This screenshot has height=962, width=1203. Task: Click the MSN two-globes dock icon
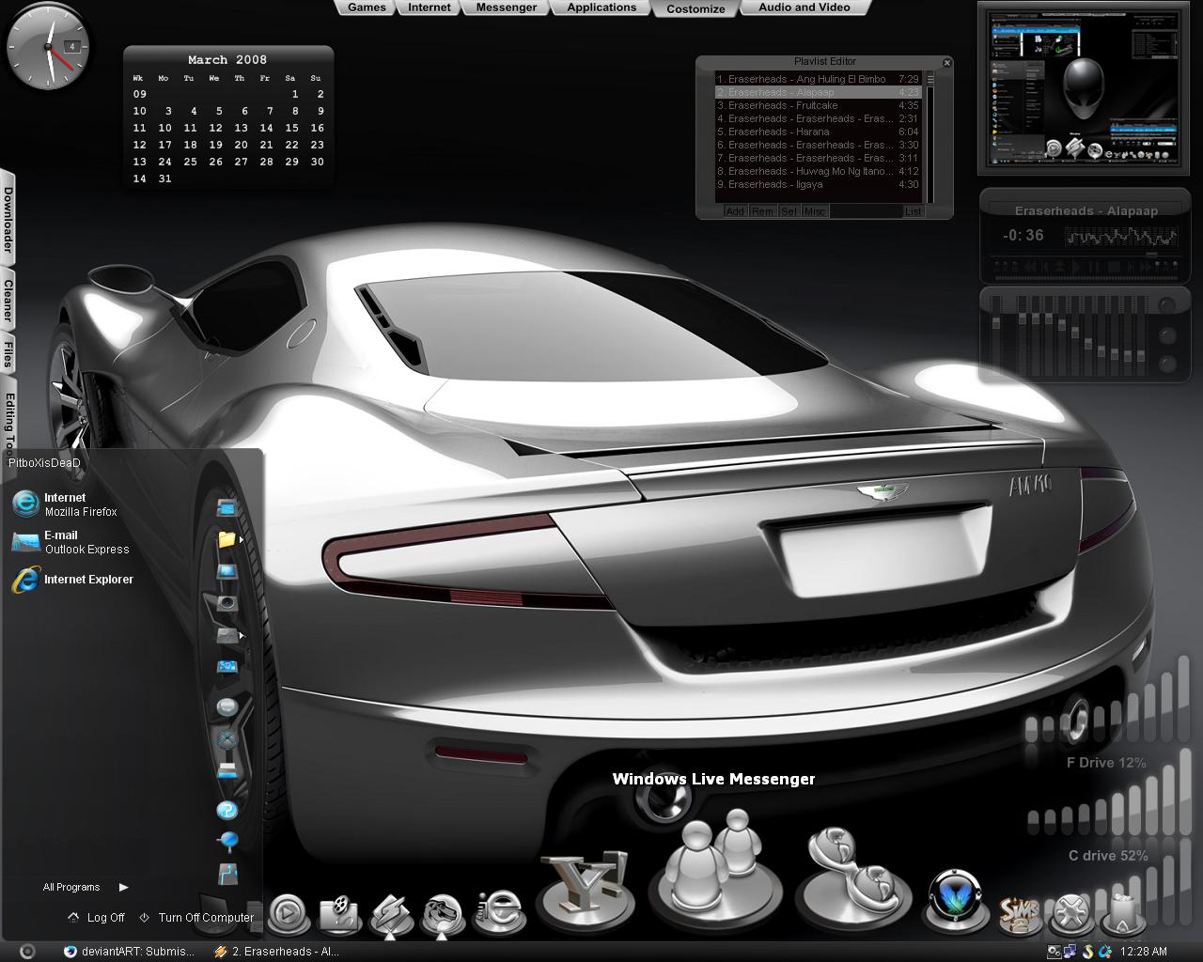[852, 879]
